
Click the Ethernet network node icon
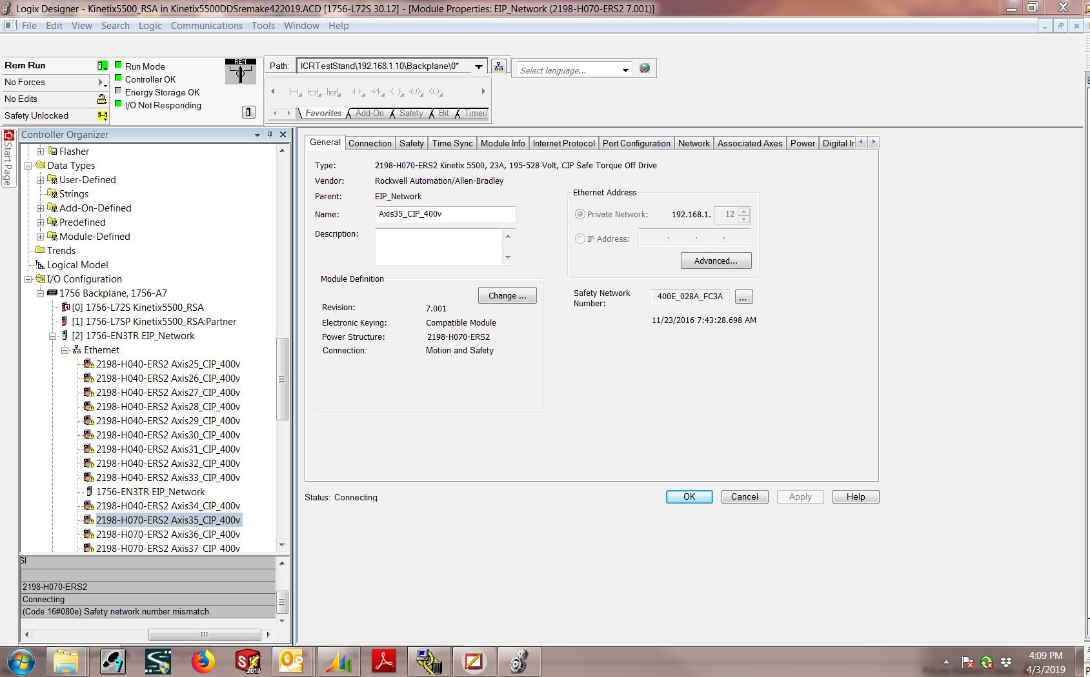(77, 350)
